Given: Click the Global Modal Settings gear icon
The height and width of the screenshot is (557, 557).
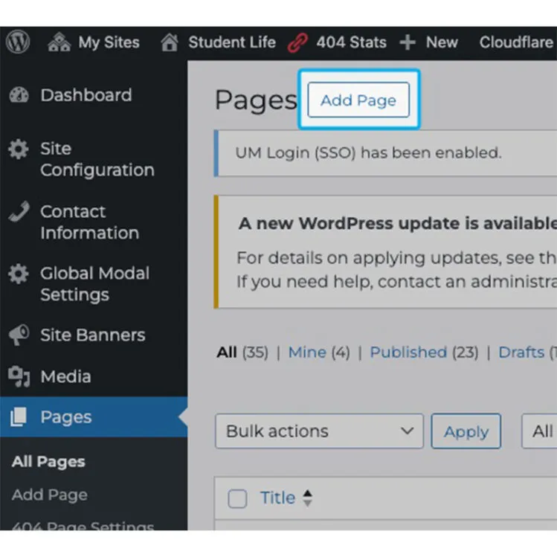Looking at the screenshot, I should (x=18, y=274).
